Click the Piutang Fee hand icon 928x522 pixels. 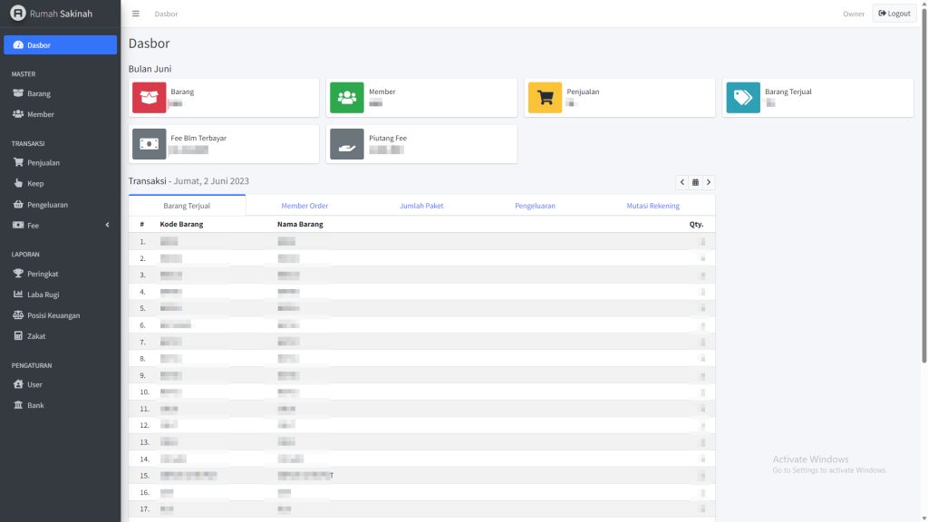pyautogui.click(x=346, y=144)
